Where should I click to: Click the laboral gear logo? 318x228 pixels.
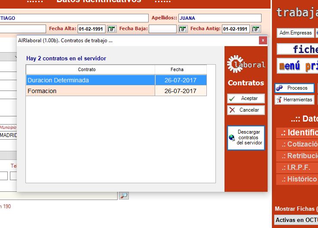[x=246, y=64]
